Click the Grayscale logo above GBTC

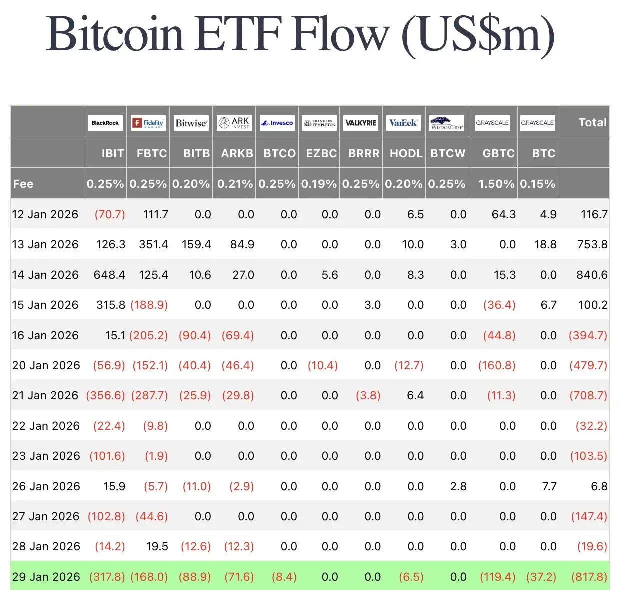coord(492,123)
